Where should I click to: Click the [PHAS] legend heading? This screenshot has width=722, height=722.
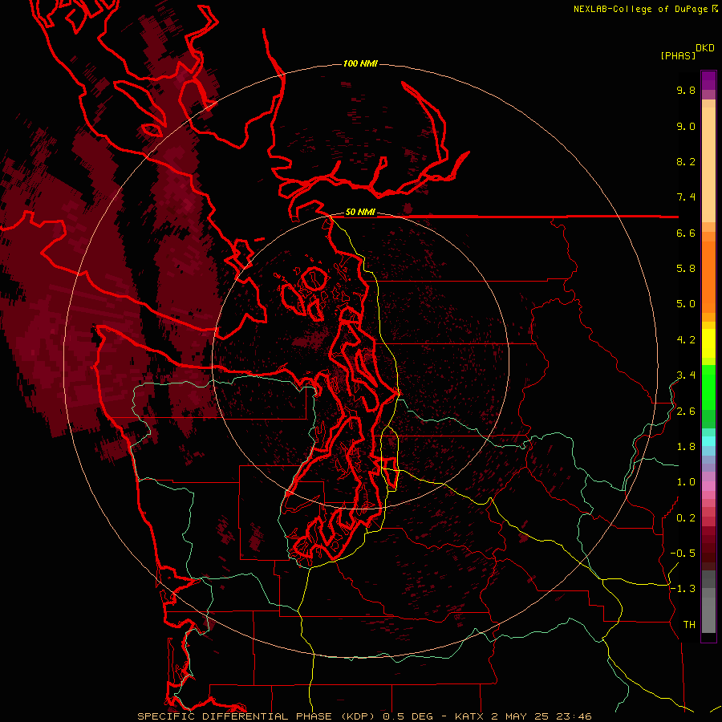point(678,55)
